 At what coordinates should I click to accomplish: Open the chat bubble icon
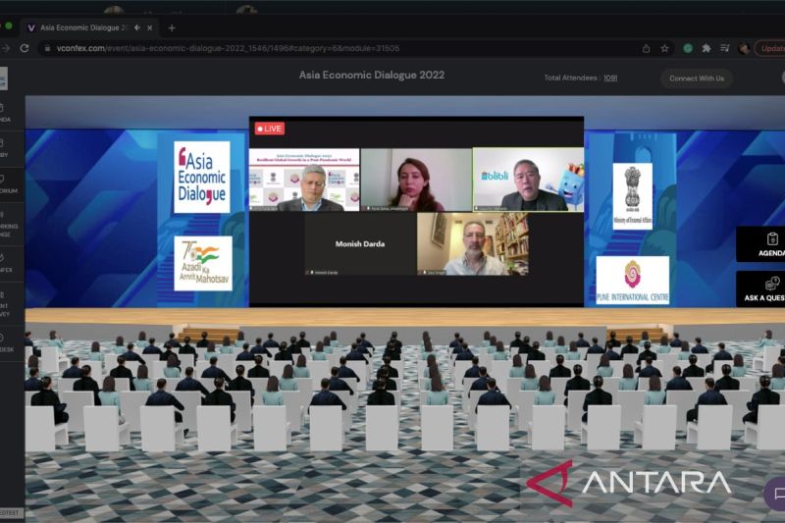776,494
